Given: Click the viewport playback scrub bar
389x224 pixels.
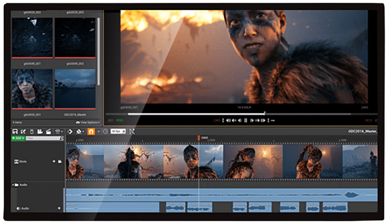Looking at the screenshot, I should [x=241, y=114].
